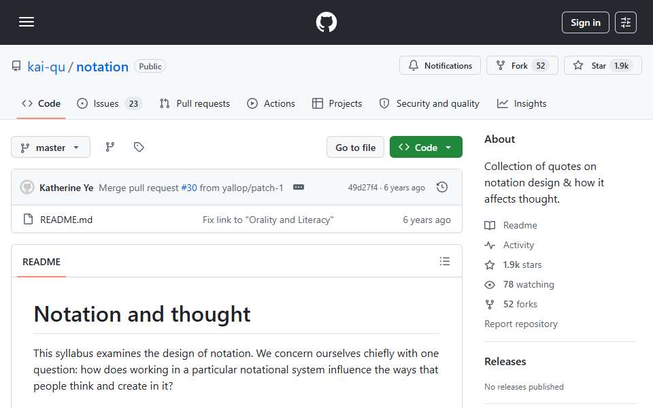Click the '6 years ago' file timestamp
The image size is (653, 408).
(426, 220)
